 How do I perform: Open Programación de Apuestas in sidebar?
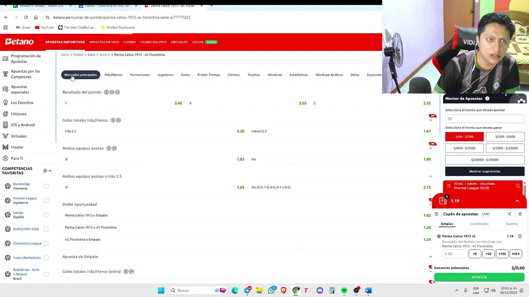click(26, 59)
